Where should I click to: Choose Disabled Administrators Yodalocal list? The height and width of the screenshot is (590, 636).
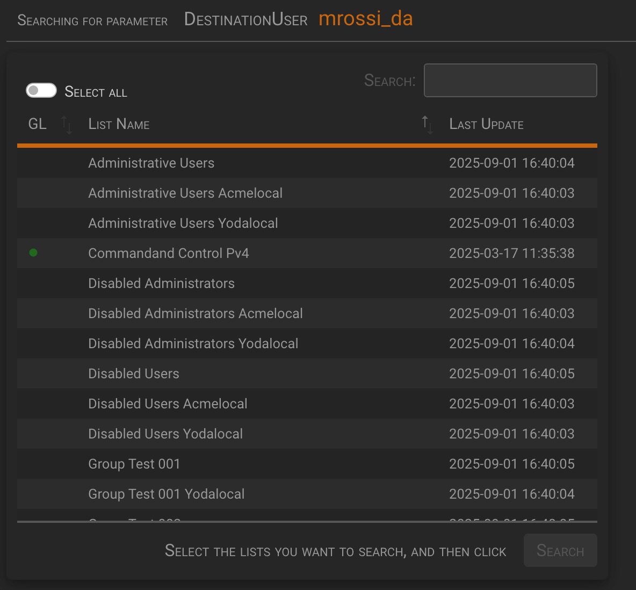pos(193,343)
